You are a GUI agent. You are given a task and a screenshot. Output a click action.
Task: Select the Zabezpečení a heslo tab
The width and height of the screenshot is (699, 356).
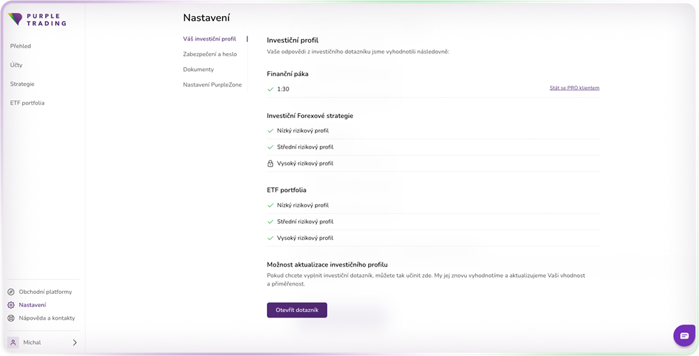click(210, 54)
